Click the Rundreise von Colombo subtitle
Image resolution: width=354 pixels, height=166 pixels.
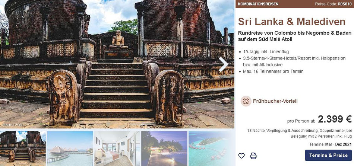(295, 36)
